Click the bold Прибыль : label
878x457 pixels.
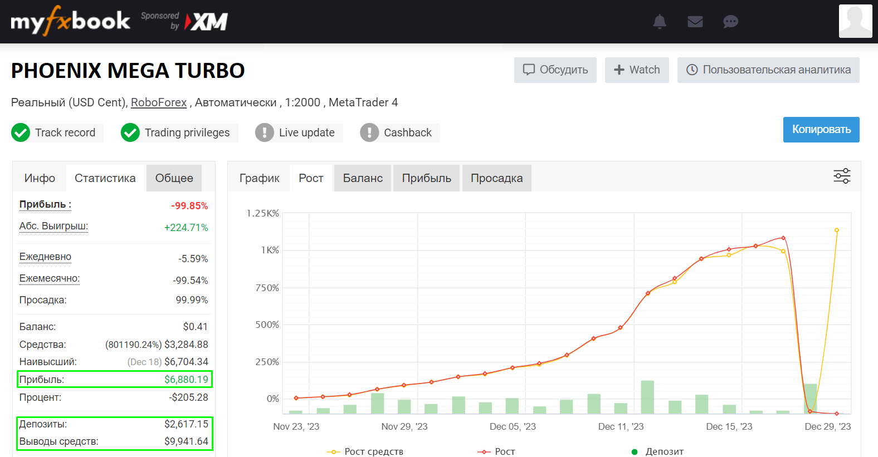[45, 204]
